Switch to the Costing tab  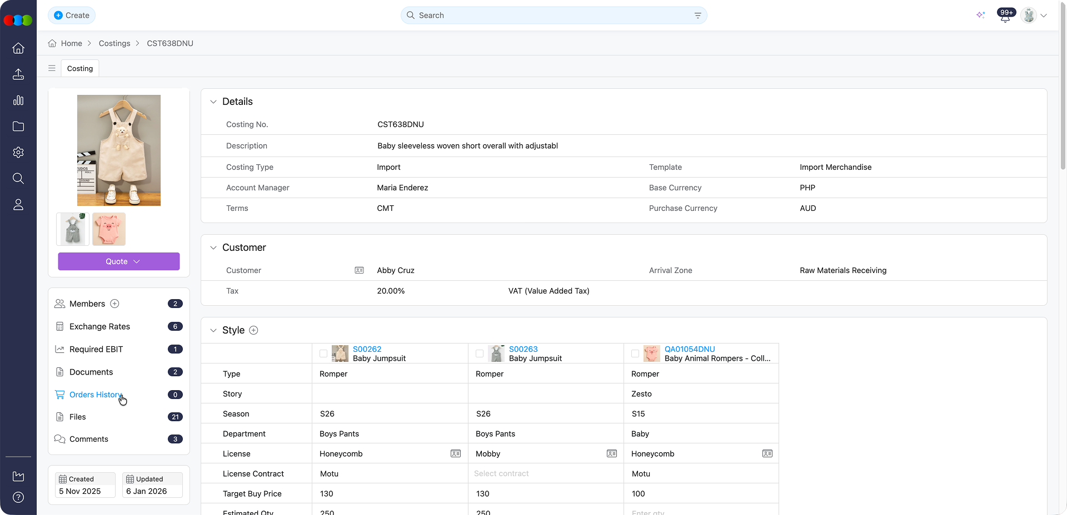(x=80, y=68)
